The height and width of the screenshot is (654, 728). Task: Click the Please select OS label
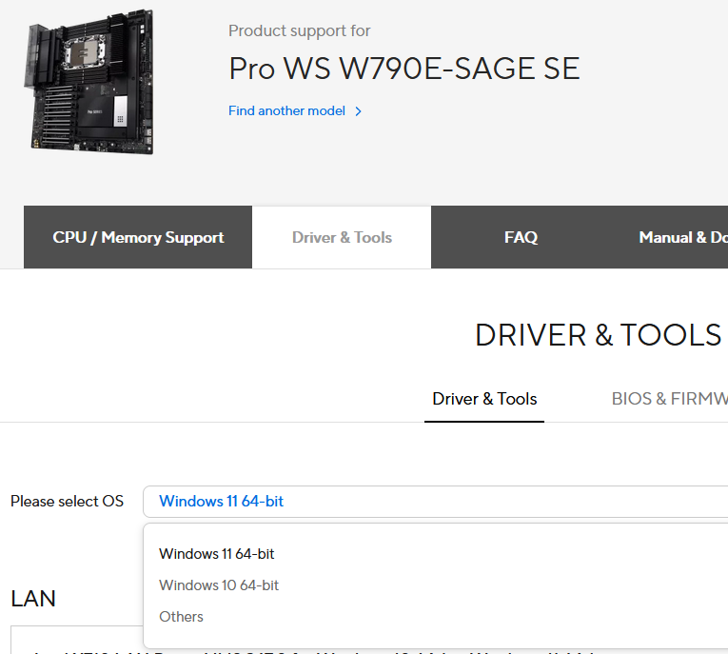click(68, 502)
